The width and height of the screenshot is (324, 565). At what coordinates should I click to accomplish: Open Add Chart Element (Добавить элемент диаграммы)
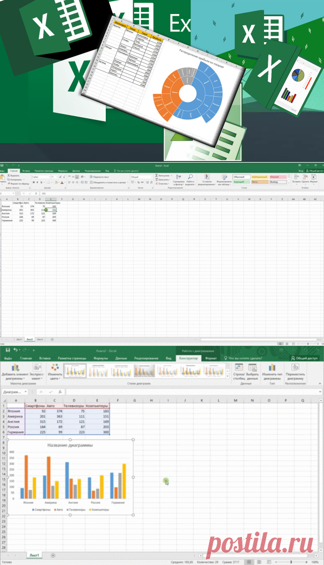[15, 372]
